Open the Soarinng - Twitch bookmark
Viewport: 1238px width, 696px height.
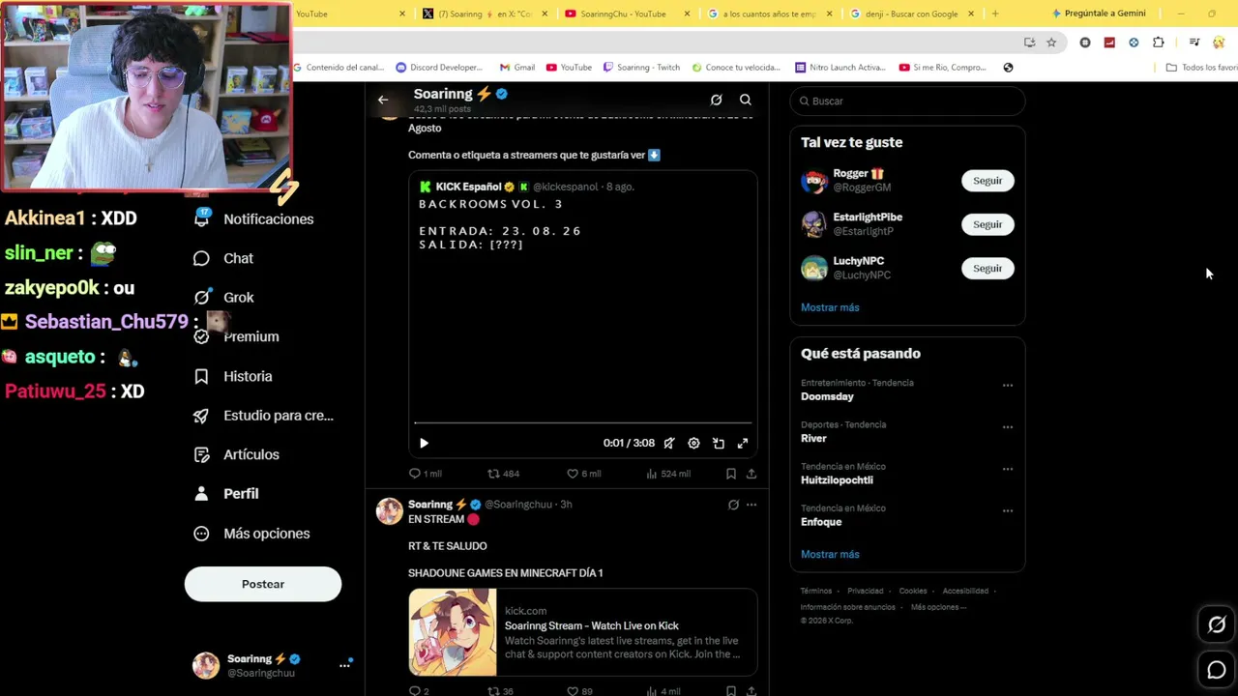point(642,68)
